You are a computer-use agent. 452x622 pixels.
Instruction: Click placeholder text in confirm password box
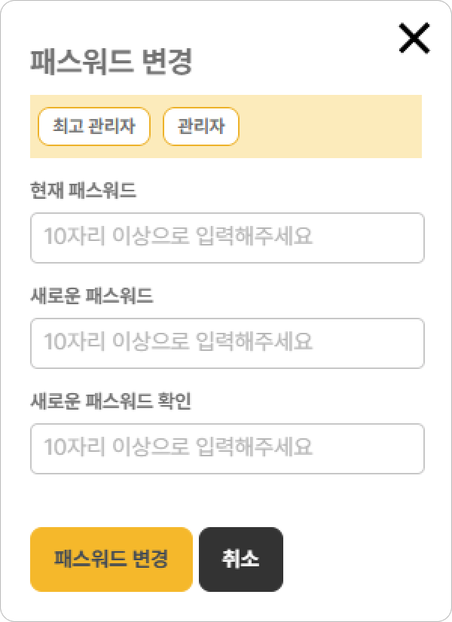[x=178, y=447]
